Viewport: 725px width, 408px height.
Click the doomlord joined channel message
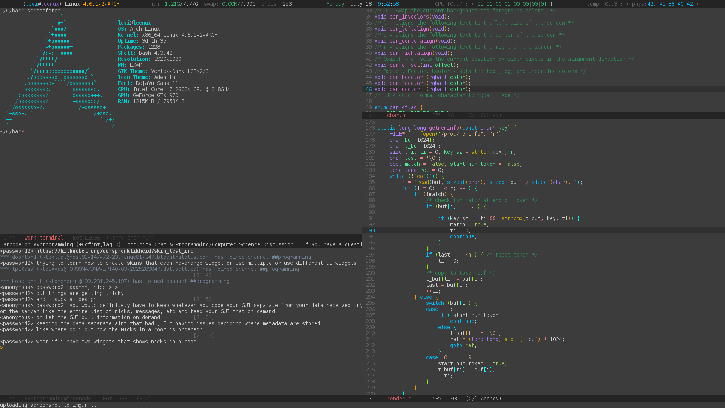(156, 257)
